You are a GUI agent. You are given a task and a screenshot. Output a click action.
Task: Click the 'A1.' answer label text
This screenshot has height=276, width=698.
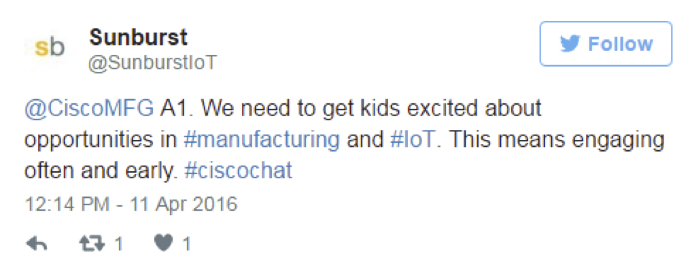click(176, 109)
